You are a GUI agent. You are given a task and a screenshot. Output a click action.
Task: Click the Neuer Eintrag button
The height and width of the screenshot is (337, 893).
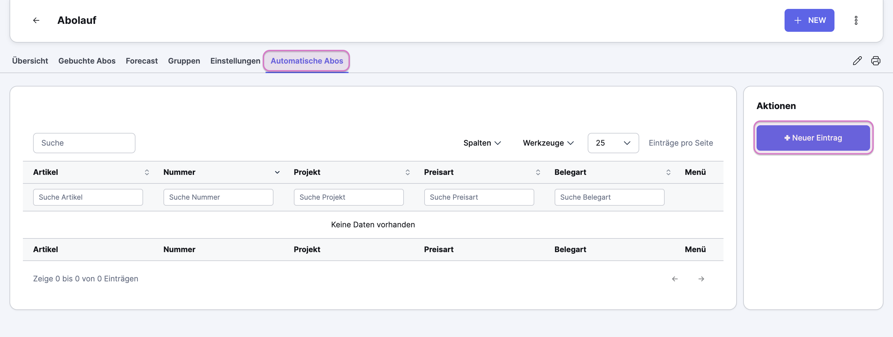[813, 138]
